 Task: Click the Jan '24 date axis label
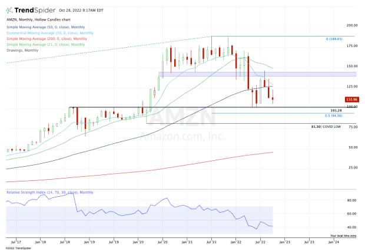334,242
